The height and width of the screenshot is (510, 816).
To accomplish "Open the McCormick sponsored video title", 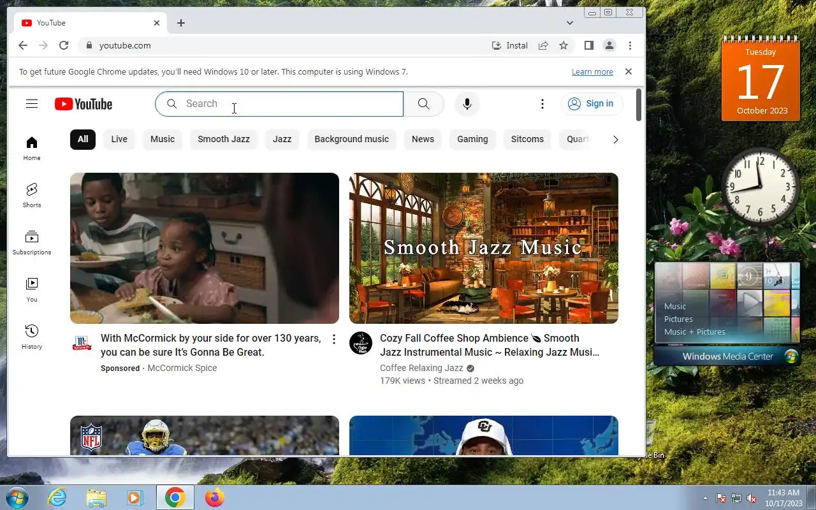I will [x=211, y=345].
